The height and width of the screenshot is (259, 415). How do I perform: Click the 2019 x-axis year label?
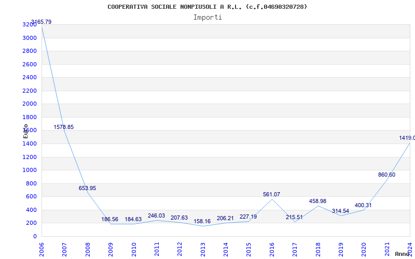341,250
